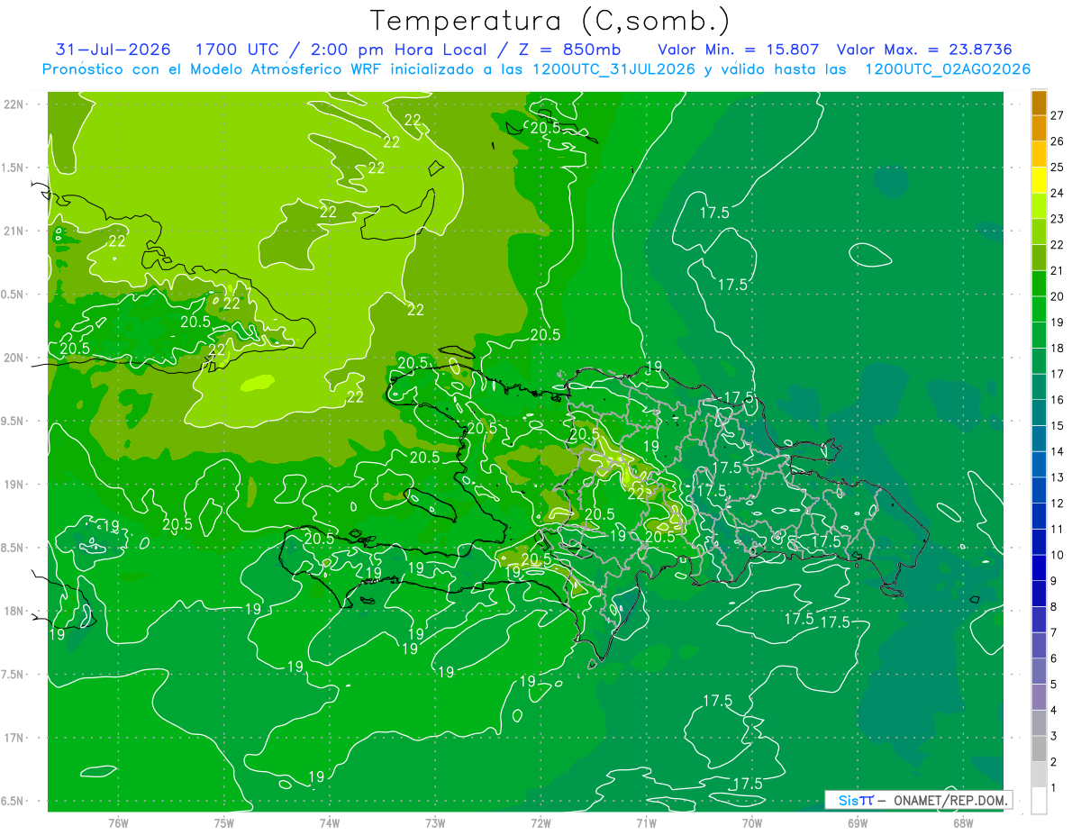Screen dimensions: 1081x835
Task: Click the gray swatch between 3 and 4
Action: coord(1039,723)
